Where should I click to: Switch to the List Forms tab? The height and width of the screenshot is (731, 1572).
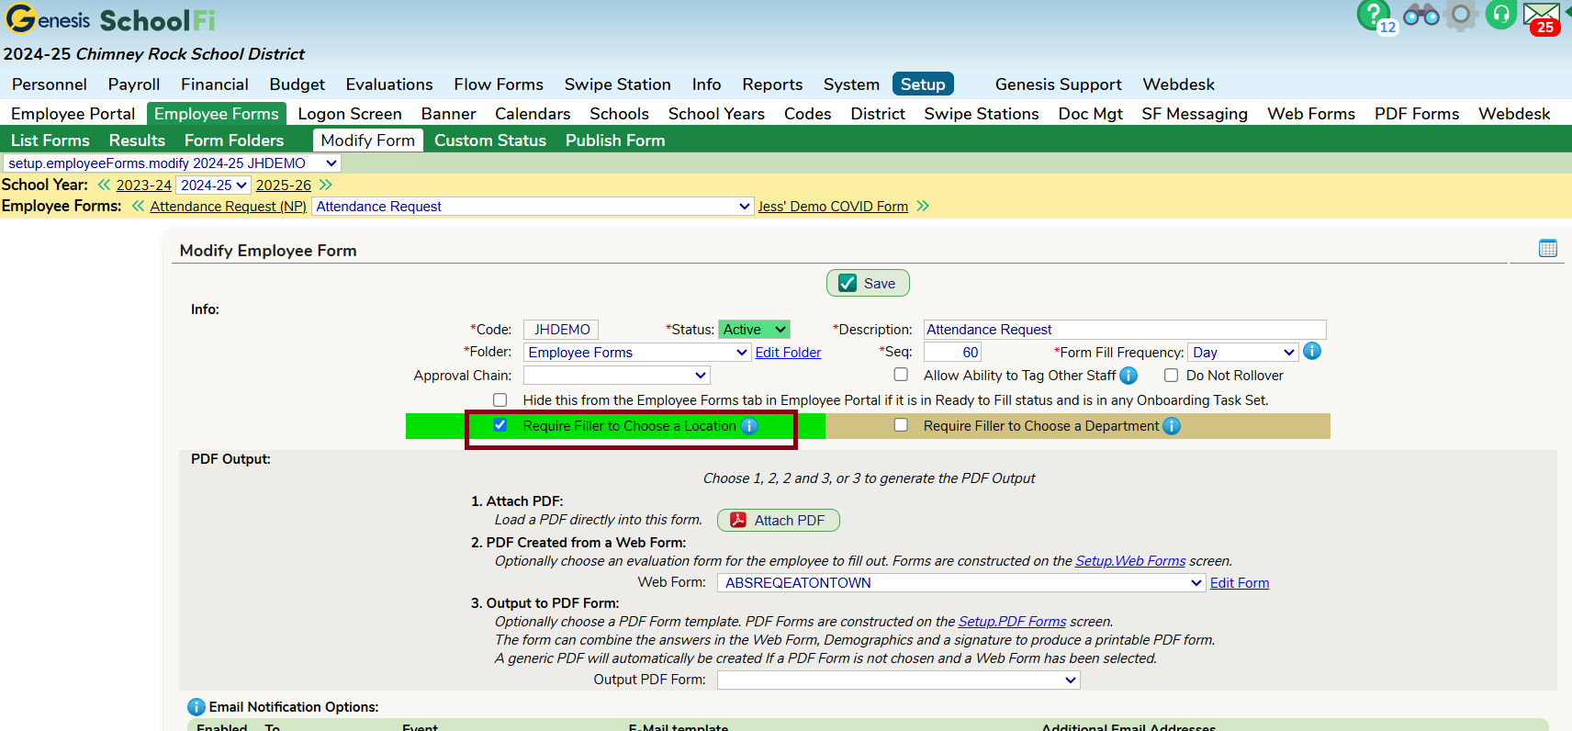51,141
